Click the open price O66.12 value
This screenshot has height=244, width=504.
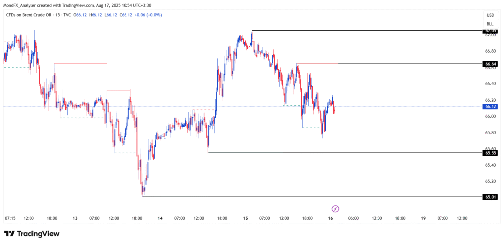point(80,15)
